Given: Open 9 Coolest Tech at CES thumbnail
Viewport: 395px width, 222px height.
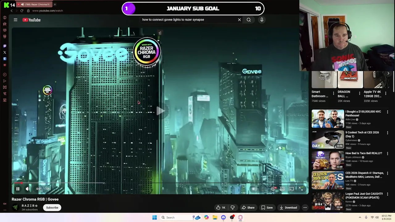Looking at the screenshot, I should [328, 139].
